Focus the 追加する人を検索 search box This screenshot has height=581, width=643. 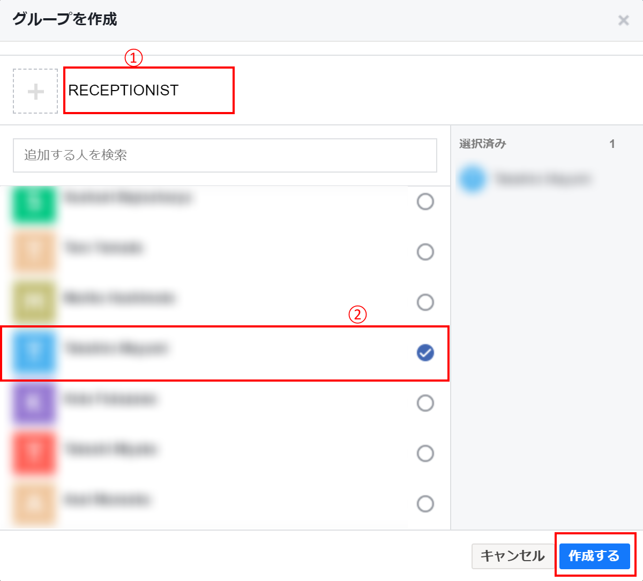coord(225,155)
